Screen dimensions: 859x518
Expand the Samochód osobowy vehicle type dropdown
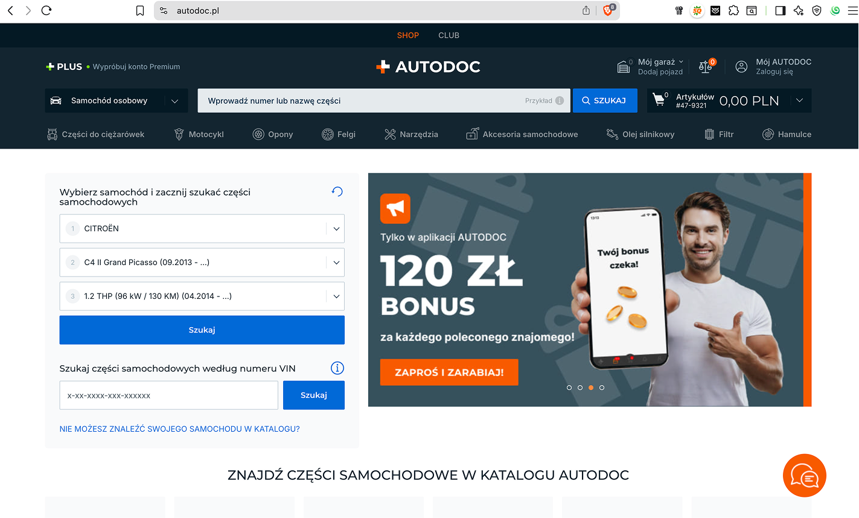click(117, 101)
